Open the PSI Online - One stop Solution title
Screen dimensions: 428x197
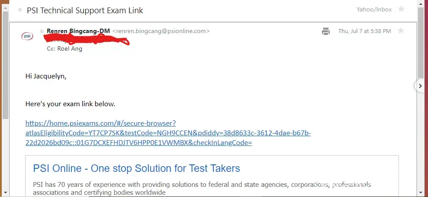point(137,168)
